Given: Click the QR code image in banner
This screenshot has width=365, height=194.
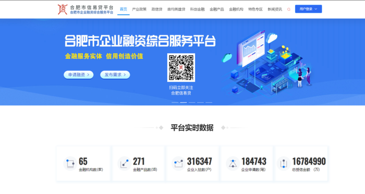Looking at the screenshot, I should (181, 68).
